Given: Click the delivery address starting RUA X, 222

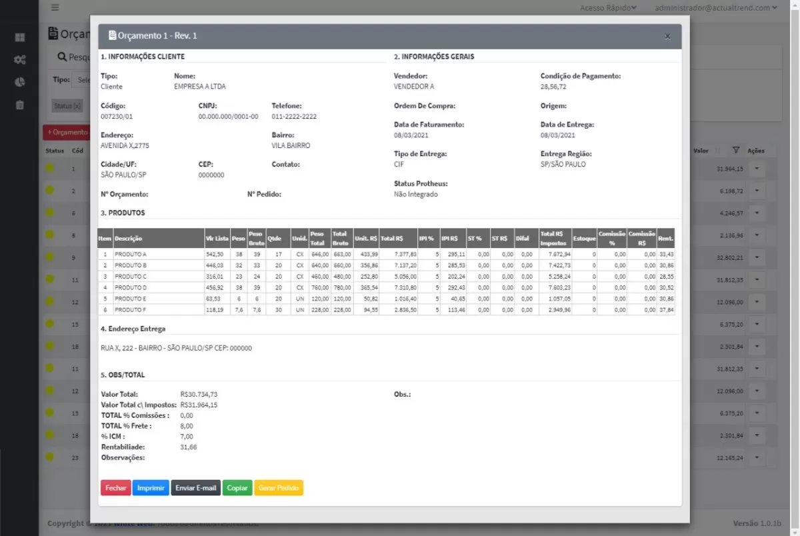Looking at the screenshot, I should (176, 348).
